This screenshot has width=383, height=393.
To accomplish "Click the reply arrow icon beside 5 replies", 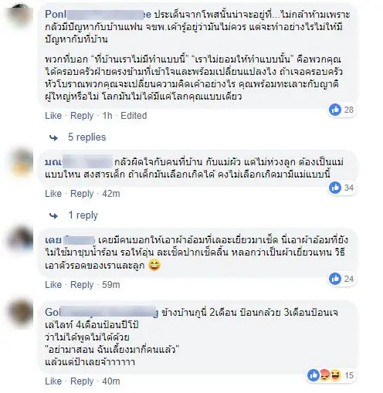I will tap(54, 138).
